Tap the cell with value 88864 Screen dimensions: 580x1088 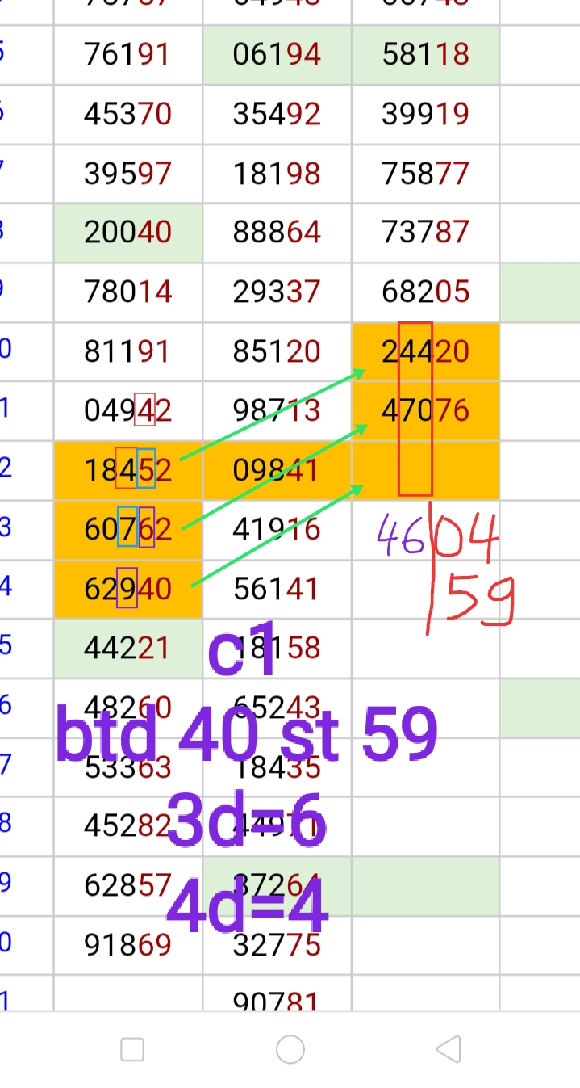pos(277,233)
